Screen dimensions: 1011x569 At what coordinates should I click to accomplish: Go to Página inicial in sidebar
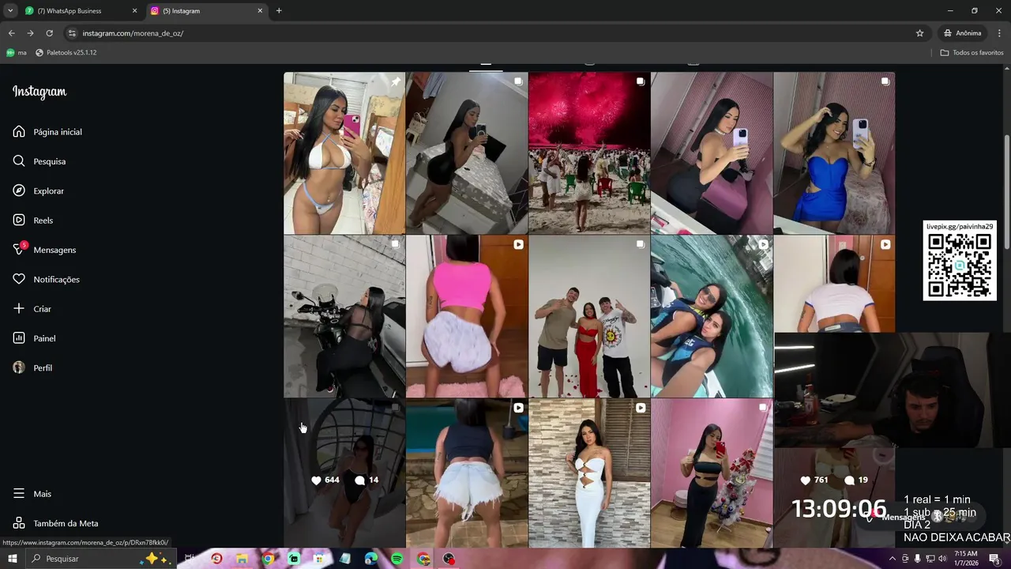coord(47,132)
